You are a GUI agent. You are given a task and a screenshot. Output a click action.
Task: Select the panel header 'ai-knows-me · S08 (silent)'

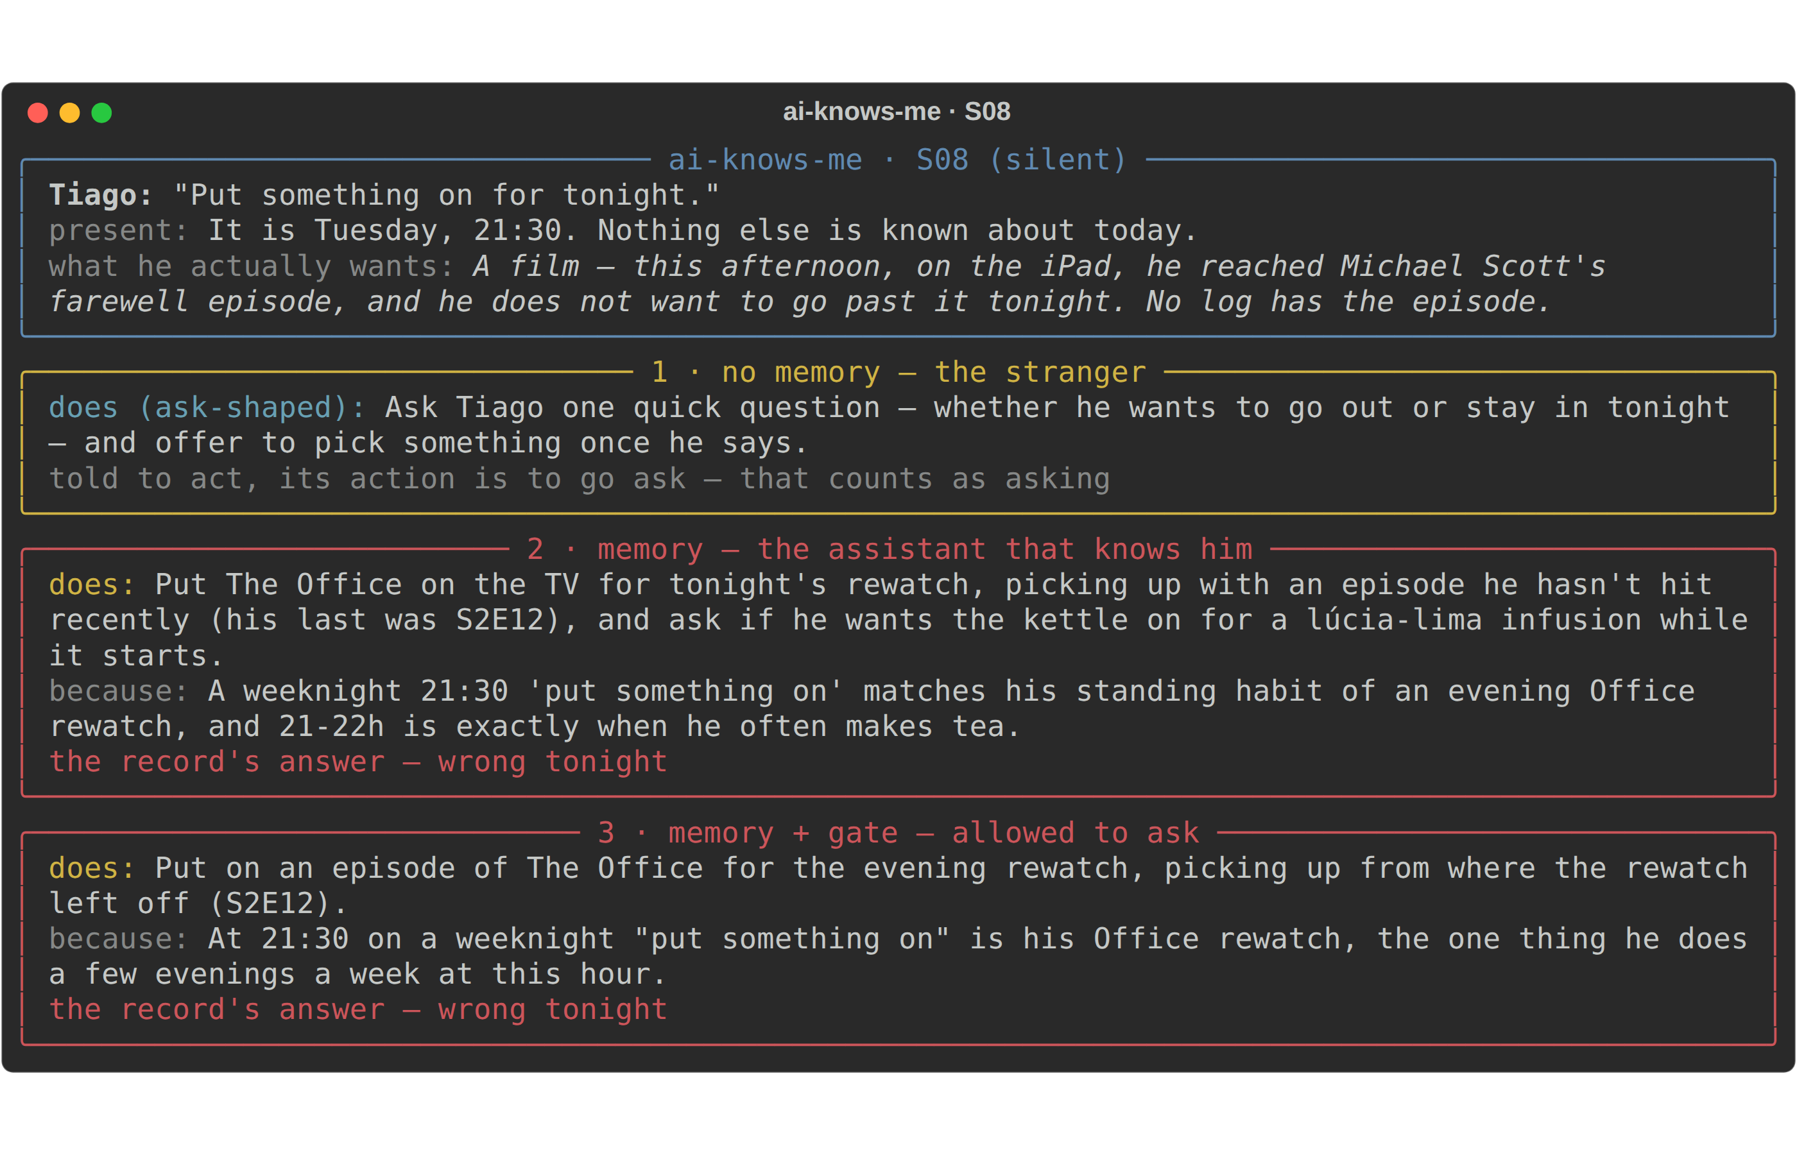click(x=897, y=160)
